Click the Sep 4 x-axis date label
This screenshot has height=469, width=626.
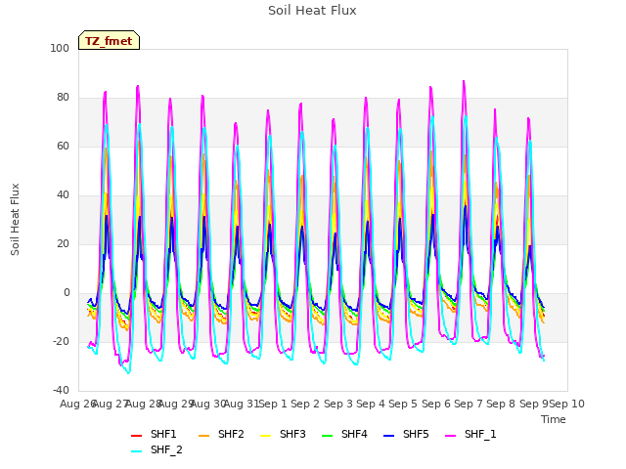(371, 404)
